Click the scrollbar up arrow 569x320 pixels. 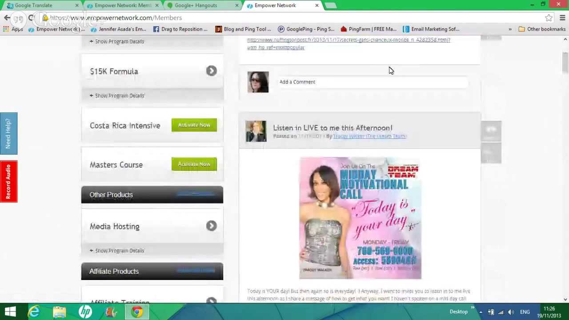point(565,40)
